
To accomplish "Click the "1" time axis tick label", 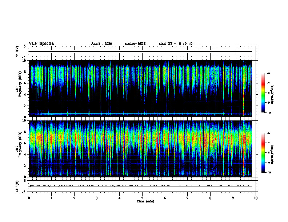I will pos(51,198).
